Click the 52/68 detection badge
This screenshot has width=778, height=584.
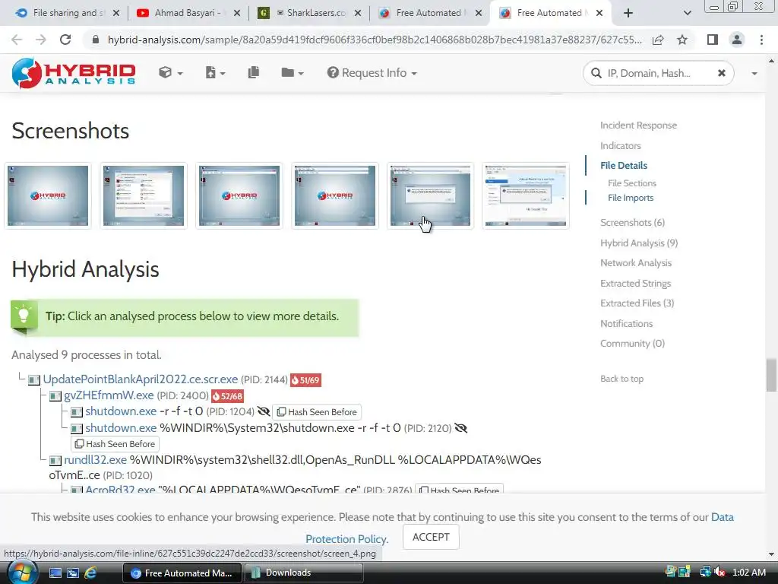coord(227,396)
